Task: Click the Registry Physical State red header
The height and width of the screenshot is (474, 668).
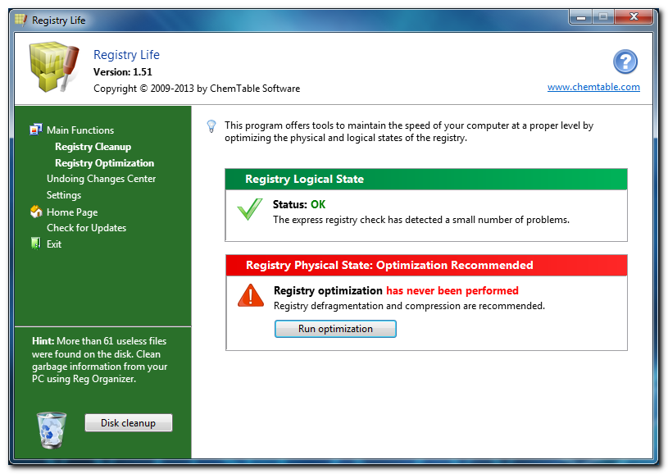Action: [x=426, y=265]
